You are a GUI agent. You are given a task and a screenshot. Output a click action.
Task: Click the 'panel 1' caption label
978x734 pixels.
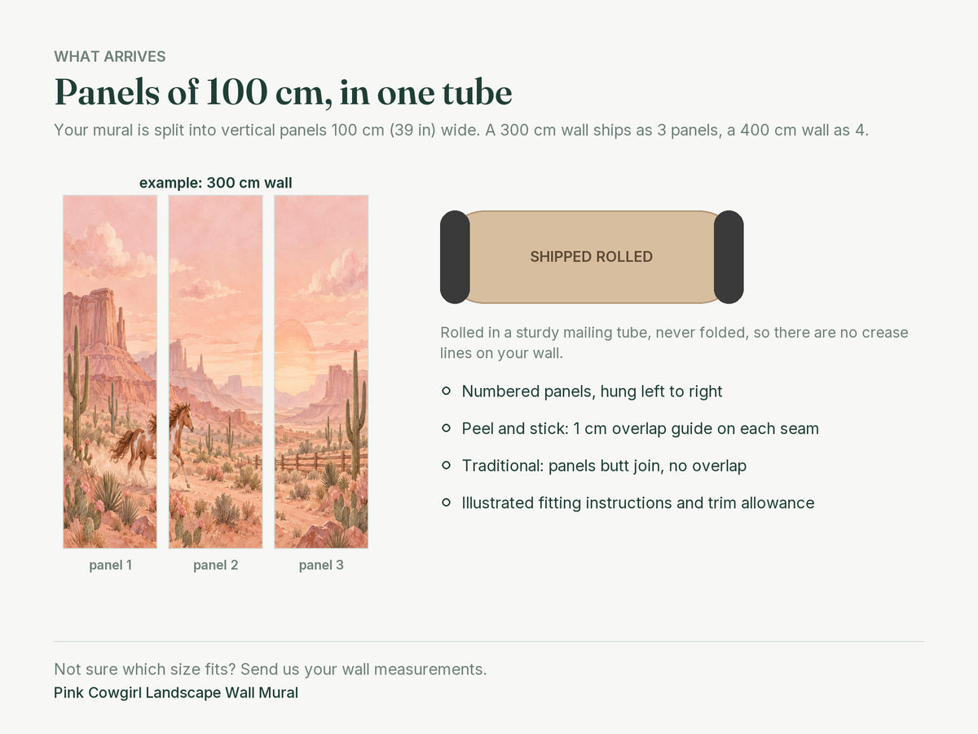click(x=110, y=565)
